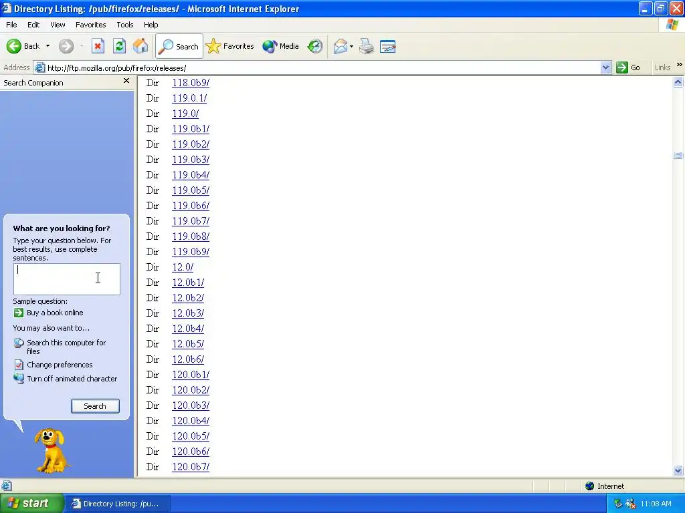Viewport: 685px width, 513px height.
Task: Open the Mail dropdown arrow
Action: [x=351, y=46]
